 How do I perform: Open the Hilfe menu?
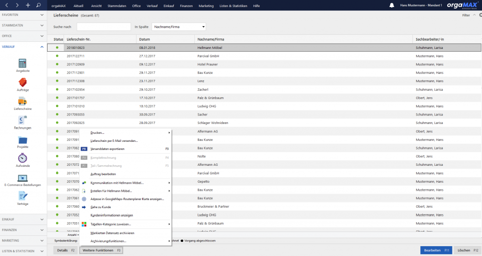[x=257, y=6]
